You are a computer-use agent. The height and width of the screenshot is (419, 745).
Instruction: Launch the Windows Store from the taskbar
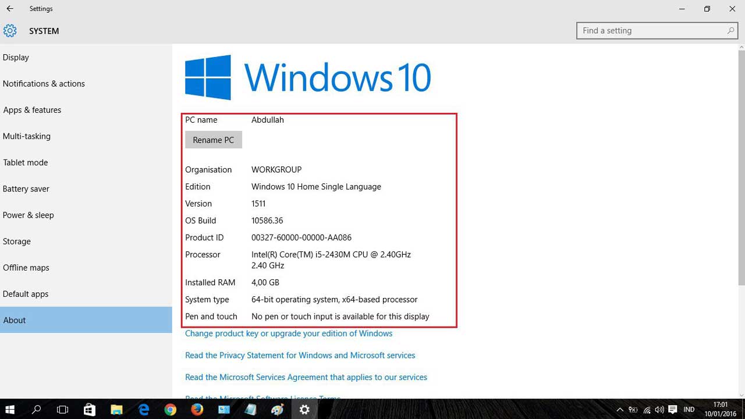pos(89,409)
